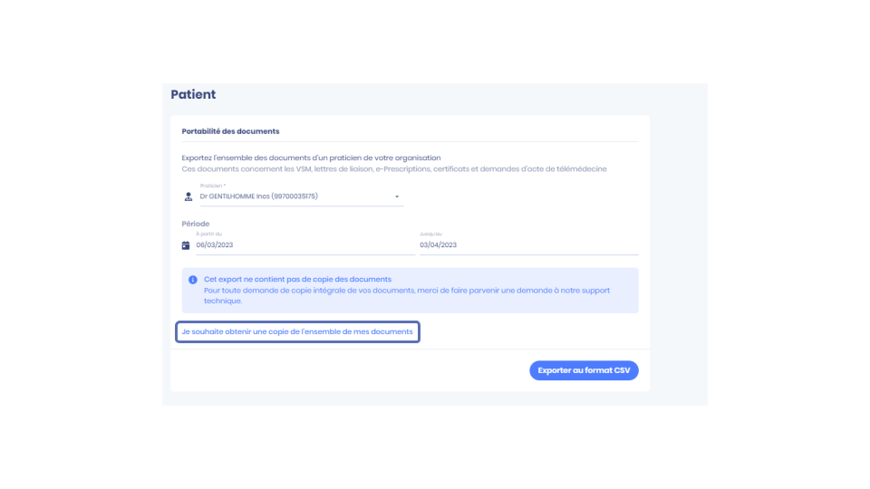This screenshot has width=870, height=489.
Task: Click the practitioner person icon
Action: (188, 197)
